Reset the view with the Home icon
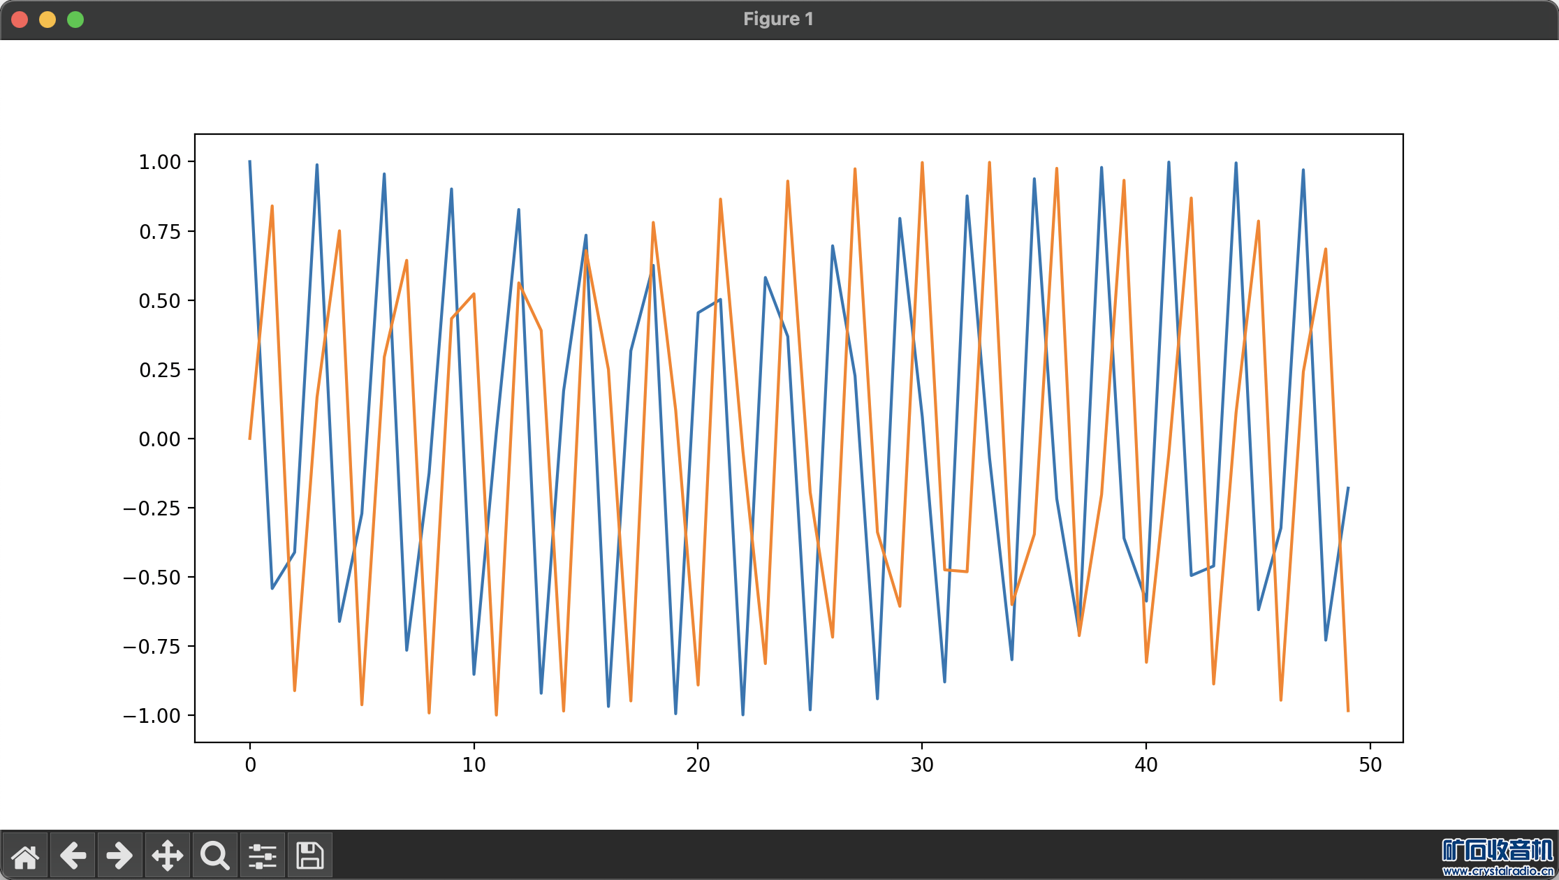1559x880 pixels. point(25,855)
